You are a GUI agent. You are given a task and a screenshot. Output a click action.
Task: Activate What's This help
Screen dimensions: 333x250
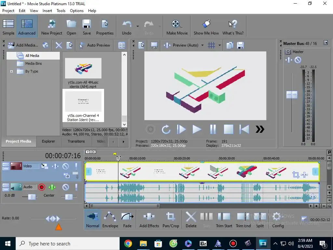tap(233, 27)
